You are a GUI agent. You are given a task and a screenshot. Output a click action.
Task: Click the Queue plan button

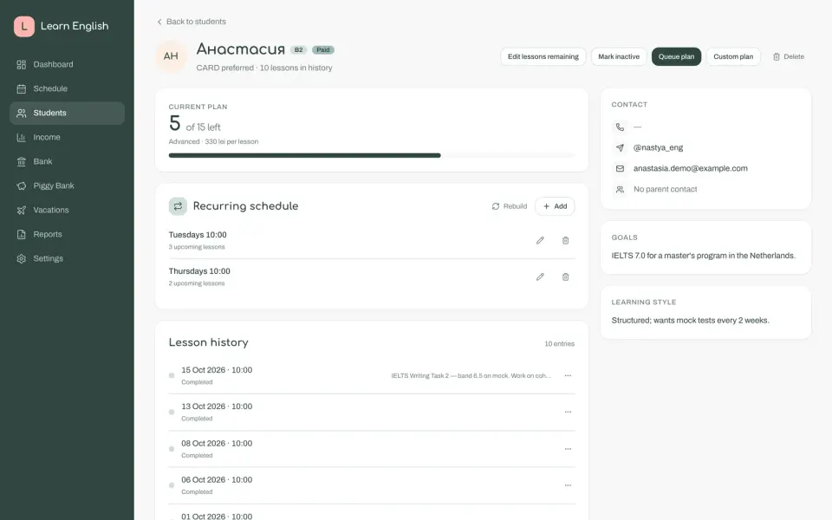pyautogui.click(x=676, y=57)
